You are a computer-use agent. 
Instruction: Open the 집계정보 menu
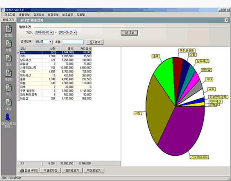[x=39, y=15]
